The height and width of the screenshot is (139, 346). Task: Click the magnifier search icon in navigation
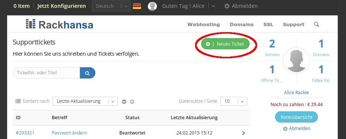click(316, 24)
